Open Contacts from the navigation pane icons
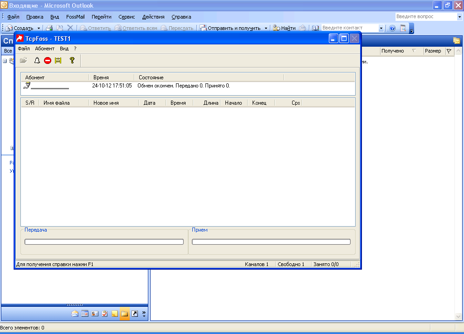 tap(95, 314)
